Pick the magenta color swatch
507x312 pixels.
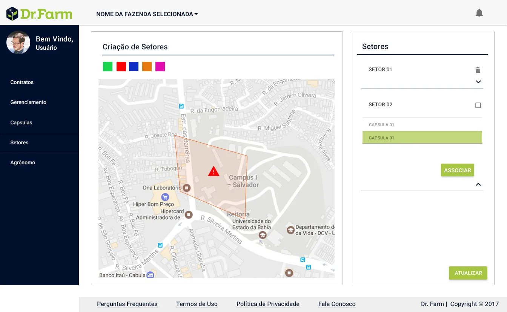[x=160, y=66]
